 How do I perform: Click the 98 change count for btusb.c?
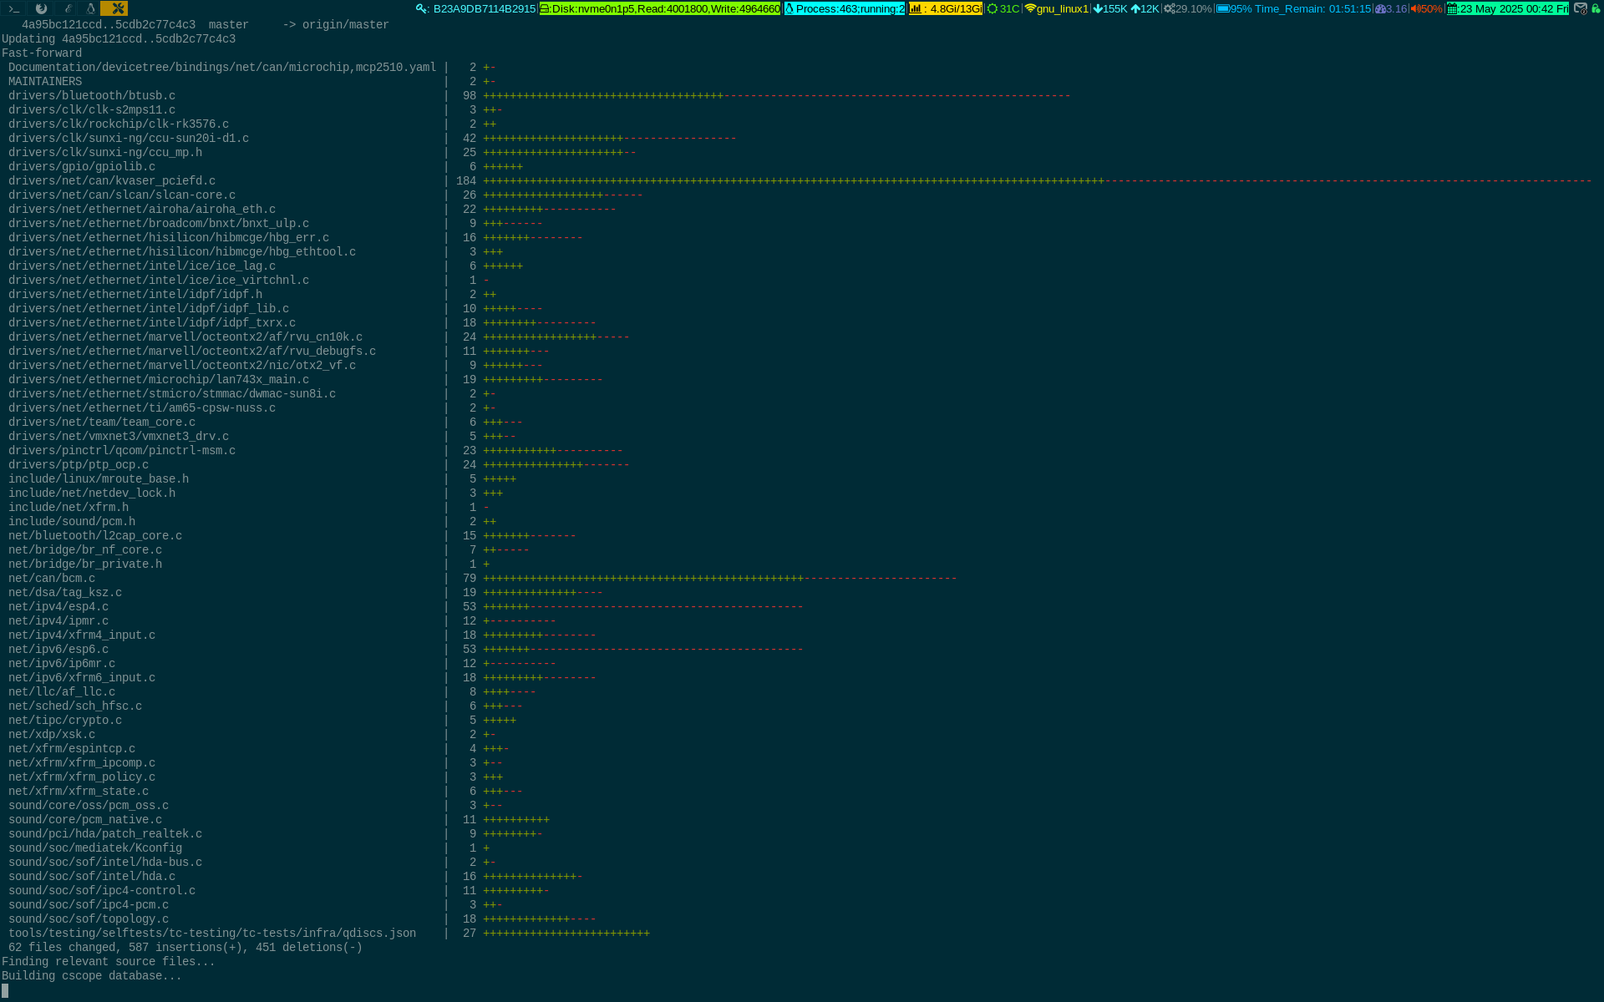click(470, 96)
